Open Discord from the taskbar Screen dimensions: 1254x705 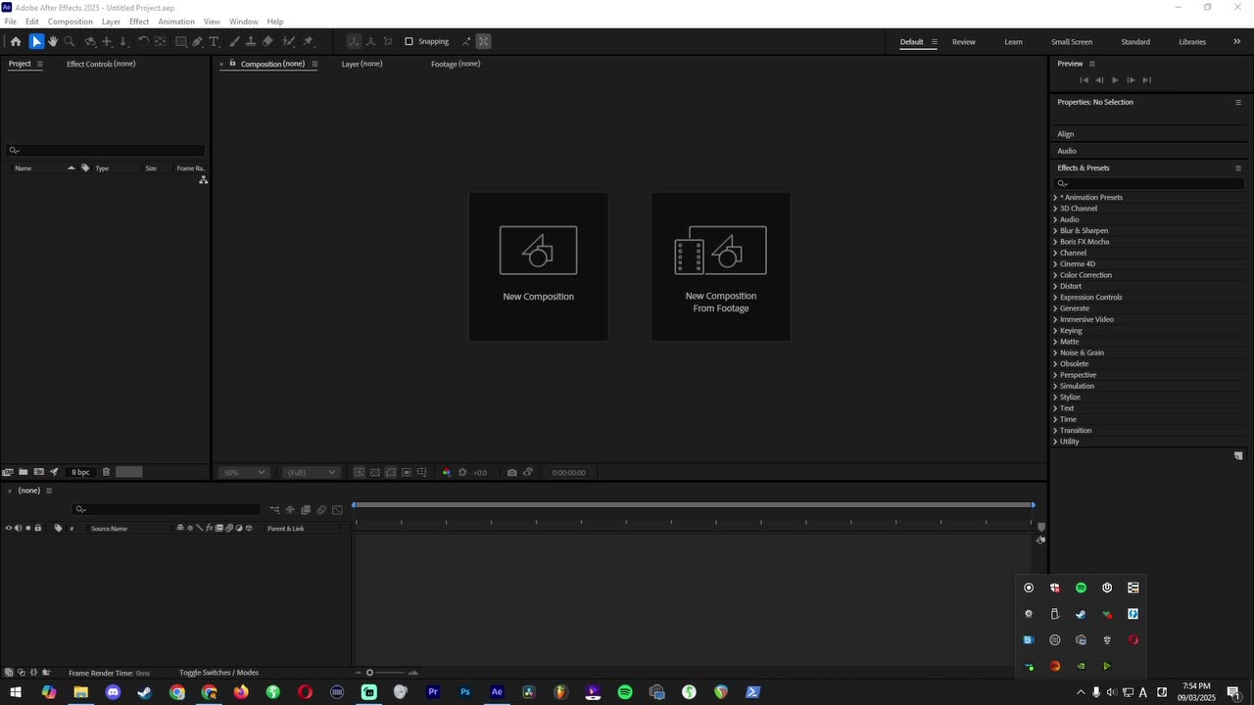coord(113,692)
